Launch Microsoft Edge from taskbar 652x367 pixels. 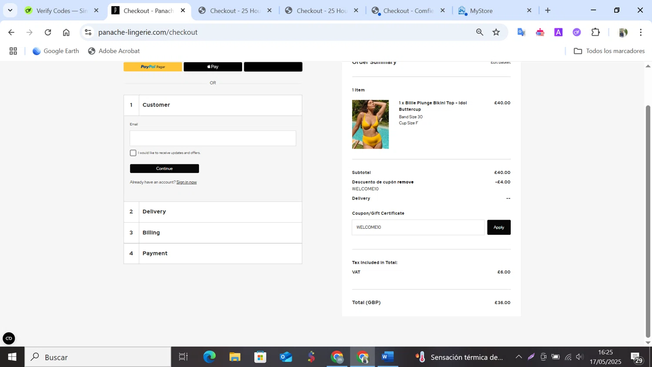[x=209, y=357]
